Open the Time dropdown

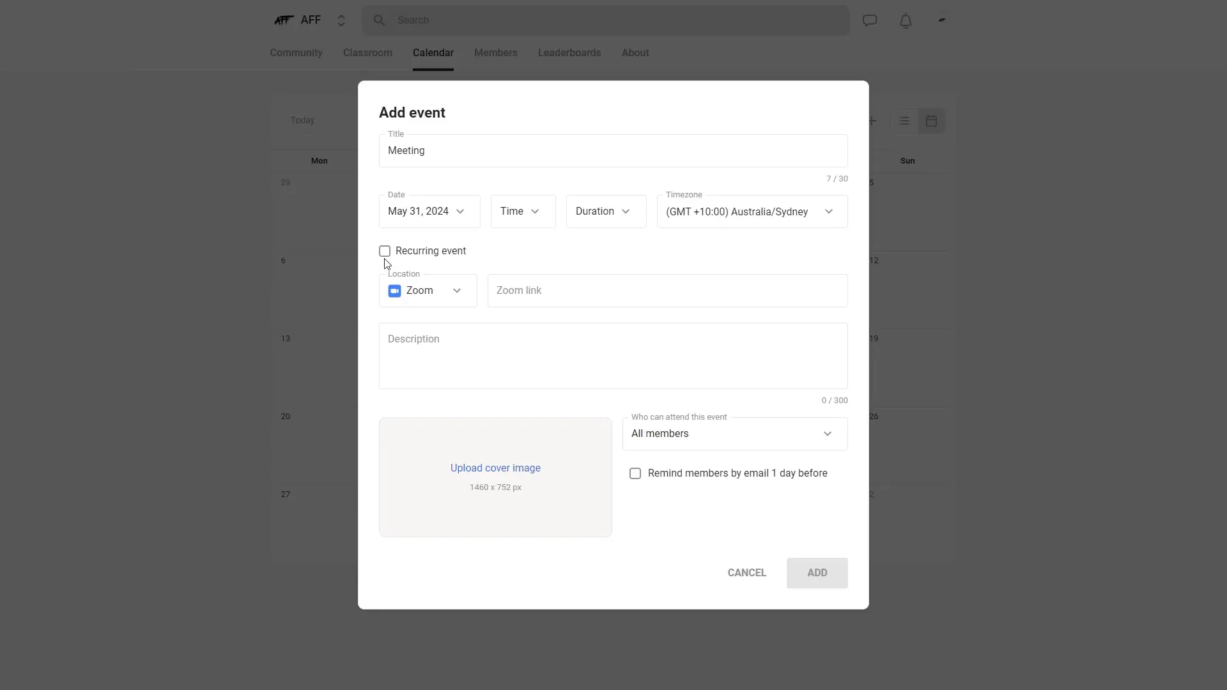pos(523,211)
